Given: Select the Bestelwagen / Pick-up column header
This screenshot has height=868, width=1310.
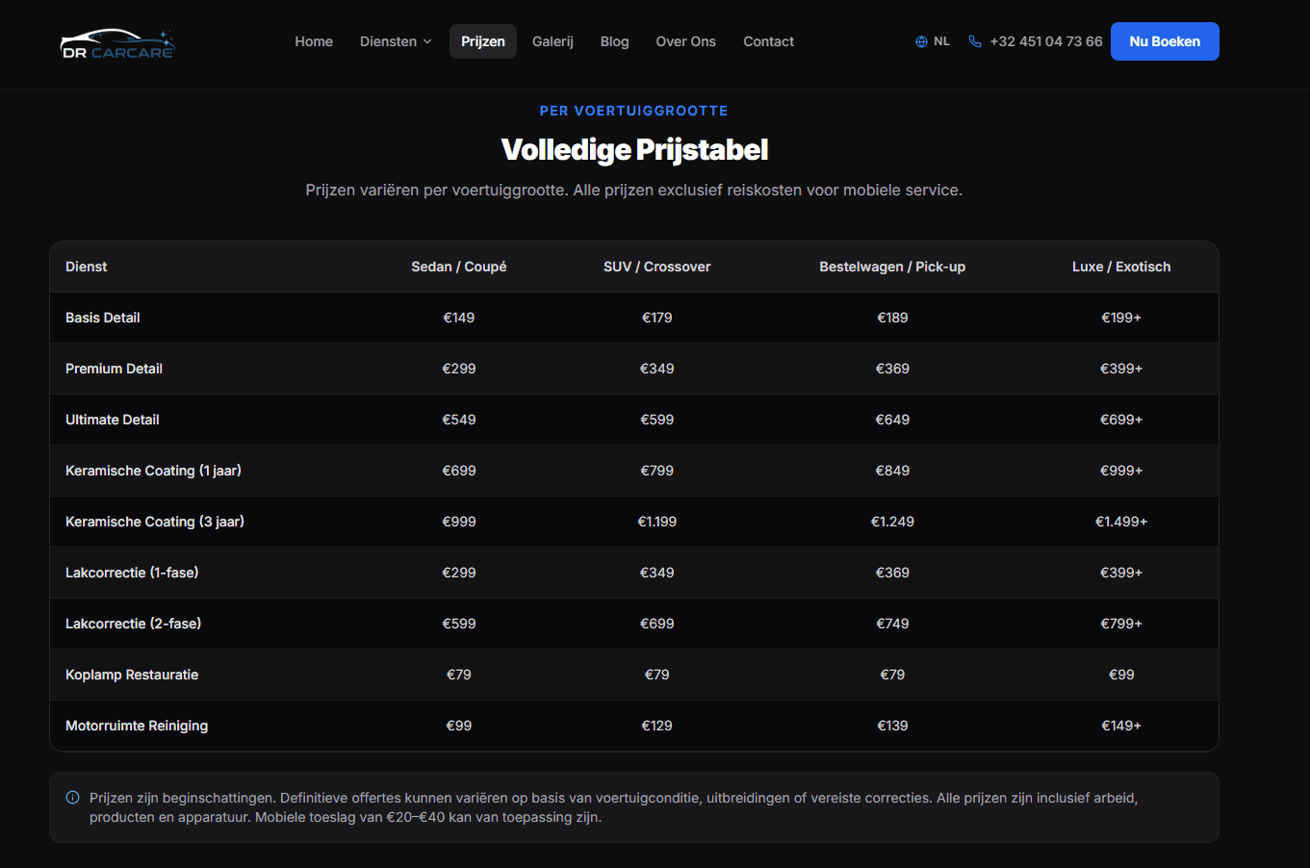Looking at the screenshot, I should pos(892,267).
